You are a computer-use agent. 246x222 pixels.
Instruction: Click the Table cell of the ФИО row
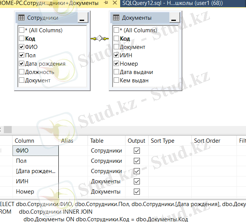107,151
